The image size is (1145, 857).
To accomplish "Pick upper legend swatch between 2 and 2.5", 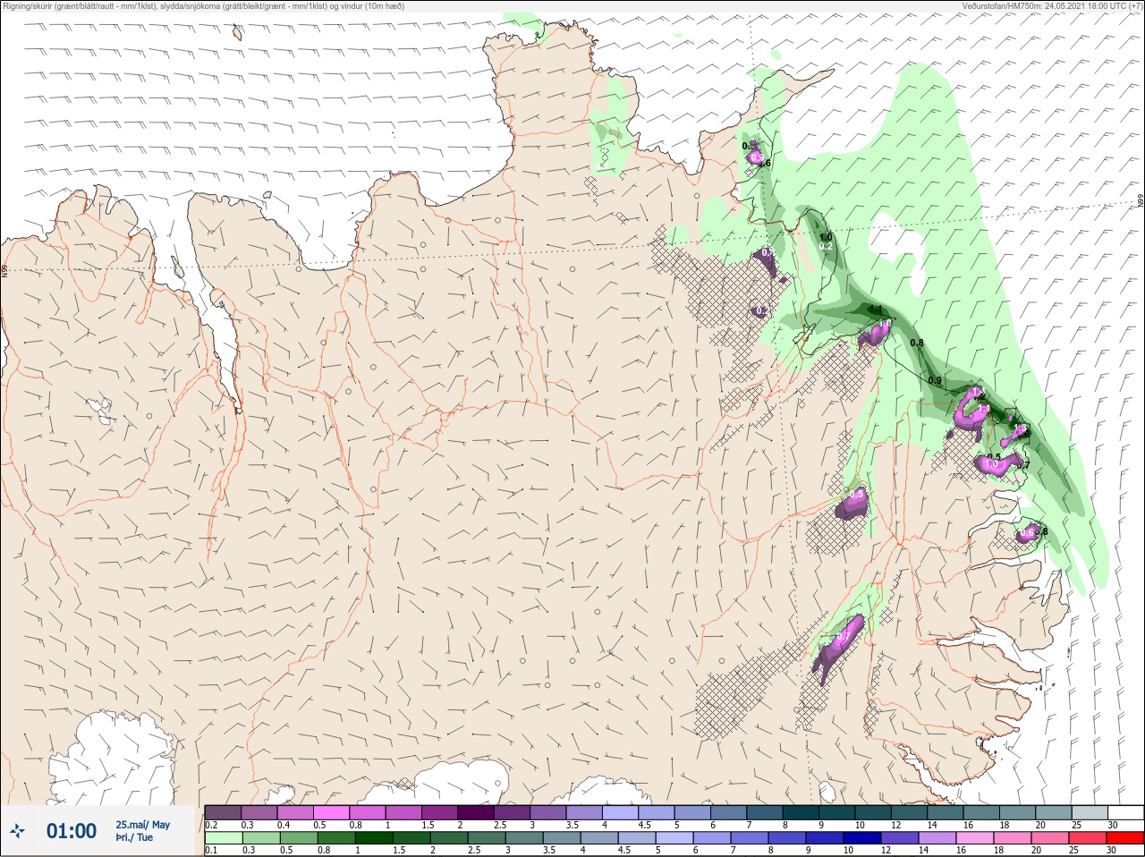I will click(x=476, y=812).
